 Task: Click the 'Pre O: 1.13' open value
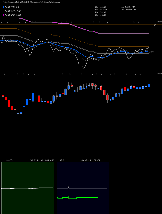(101, 7)
